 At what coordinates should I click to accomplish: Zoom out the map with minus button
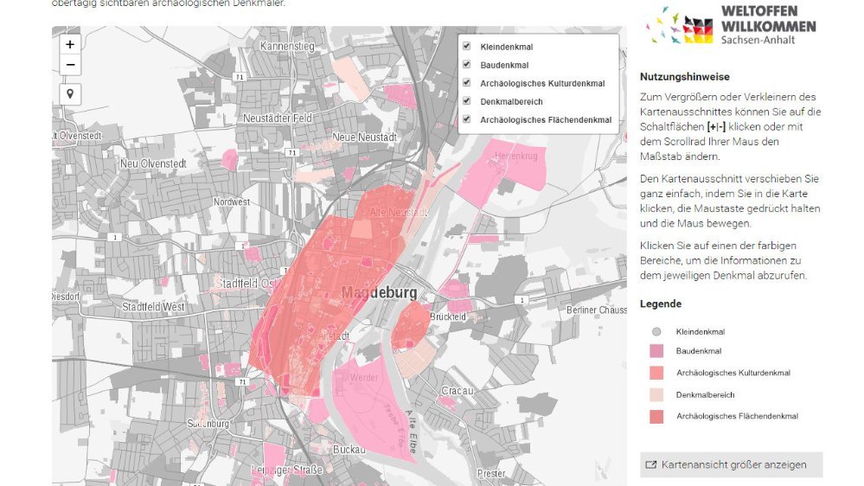[70, 65]
